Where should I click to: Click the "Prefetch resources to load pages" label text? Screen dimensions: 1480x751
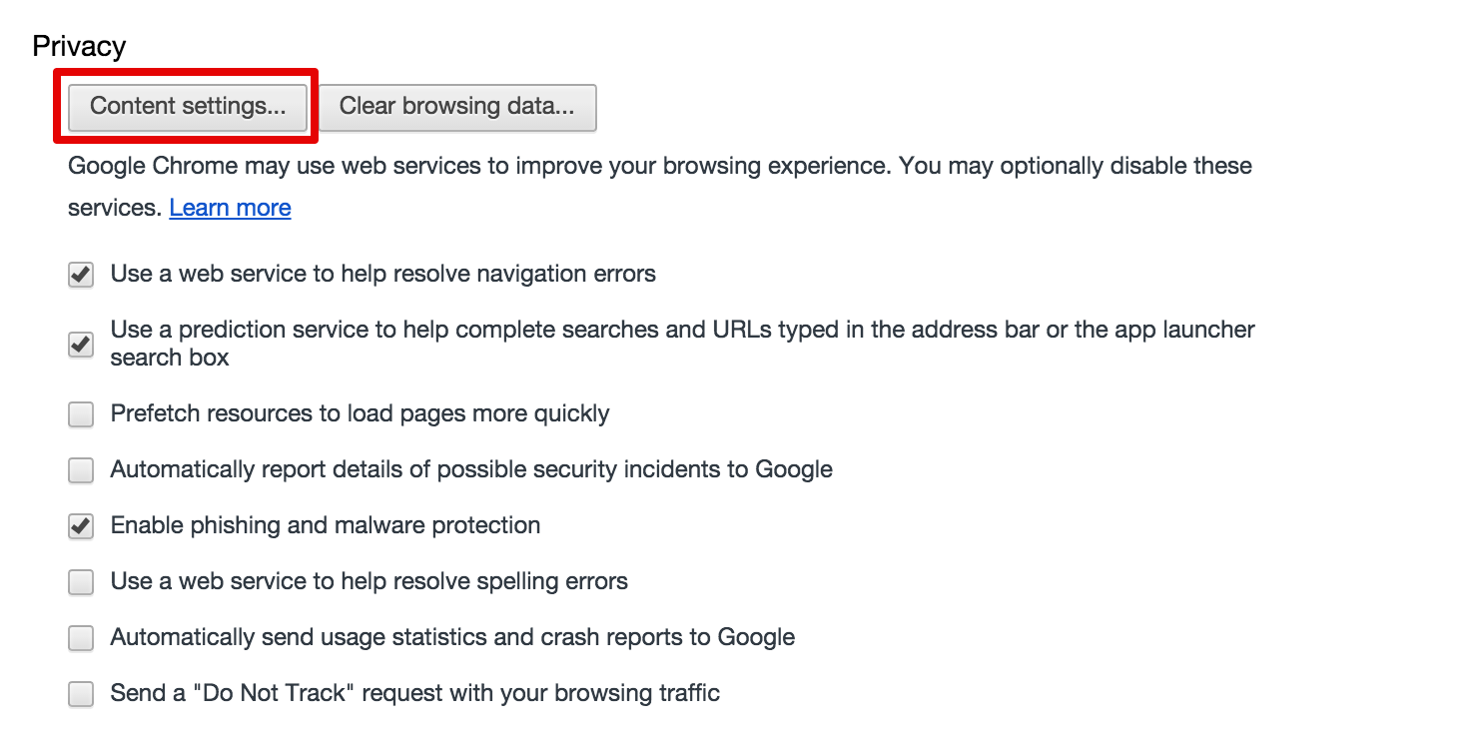pyautogui.click(x=360, y=413)
